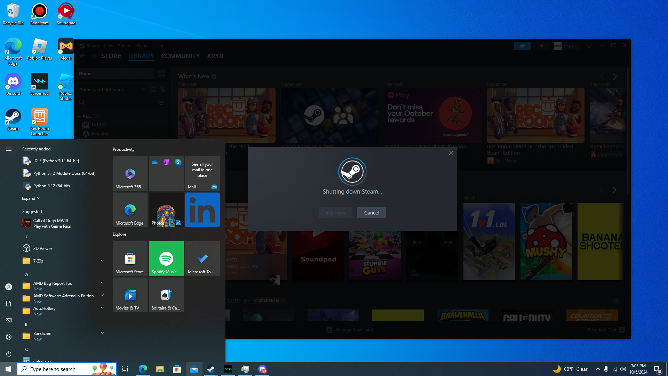Image resolution: width=668 pixels, height=376 pixels.
Task: Click Steam icon on the taskbar
Action: (x=211, y=369)
